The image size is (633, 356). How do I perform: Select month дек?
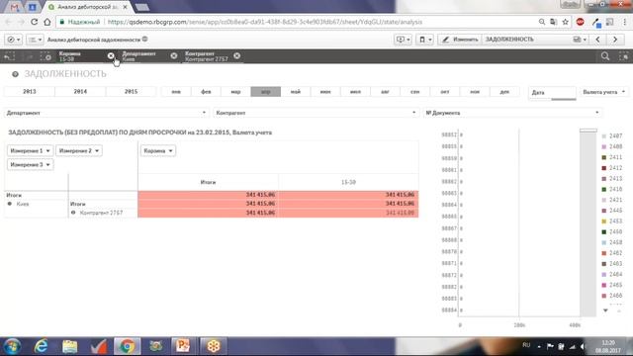pyautogui.click(x=504, y=92)
